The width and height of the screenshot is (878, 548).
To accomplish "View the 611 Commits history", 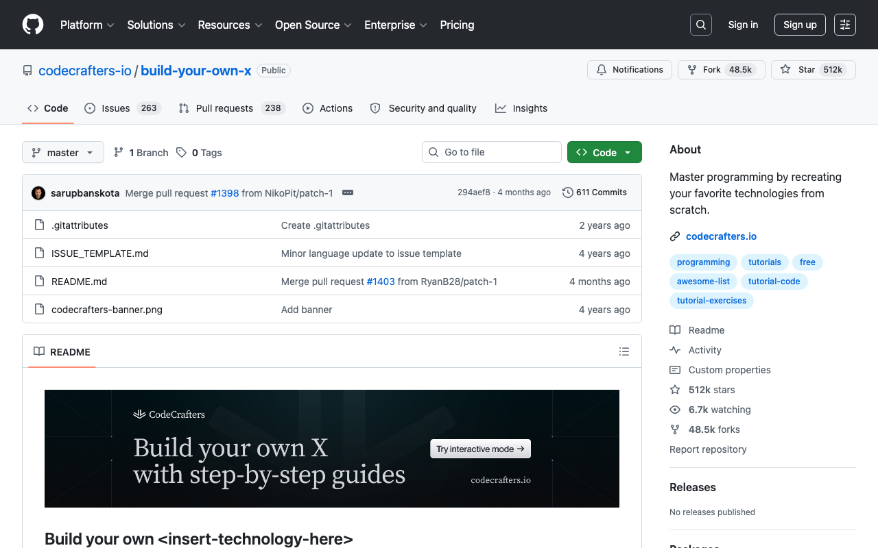I will click(x=595, y=192).
